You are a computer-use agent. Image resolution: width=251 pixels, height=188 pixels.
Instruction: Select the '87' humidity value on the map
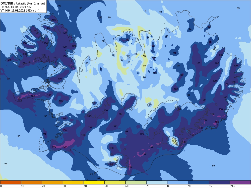tap(122, 60)
